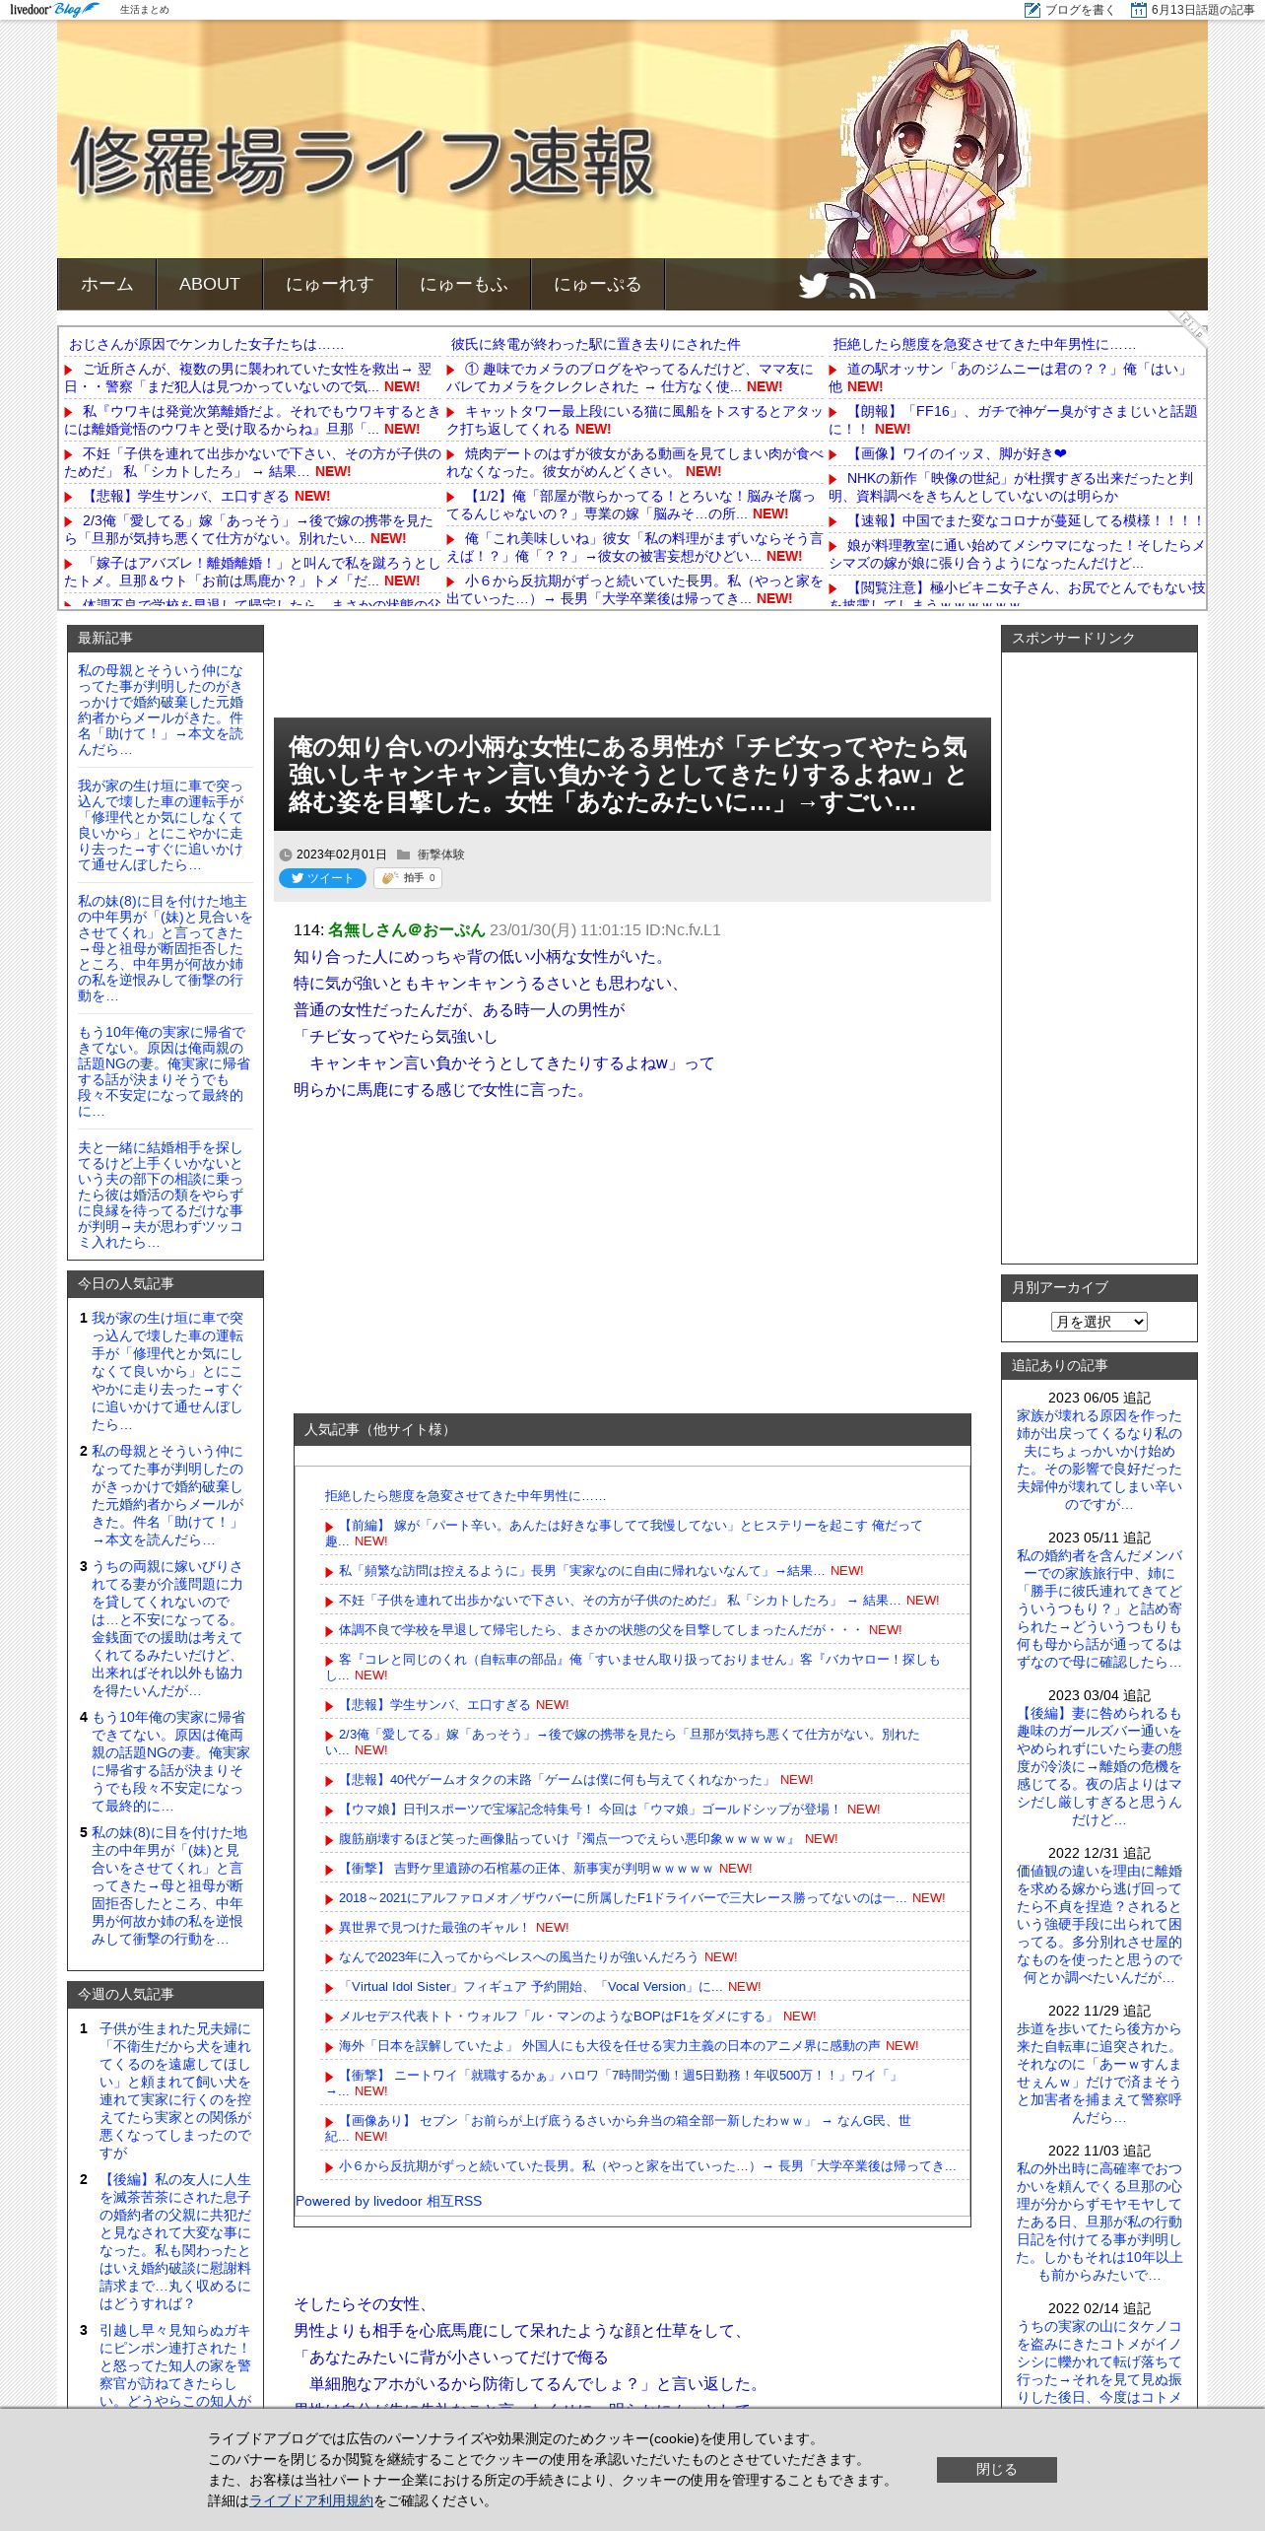Open headline 【速報】中国でまた変なコロナが蔓延
This screenshot has width=1265, height=2531.
click(1025, 520)
